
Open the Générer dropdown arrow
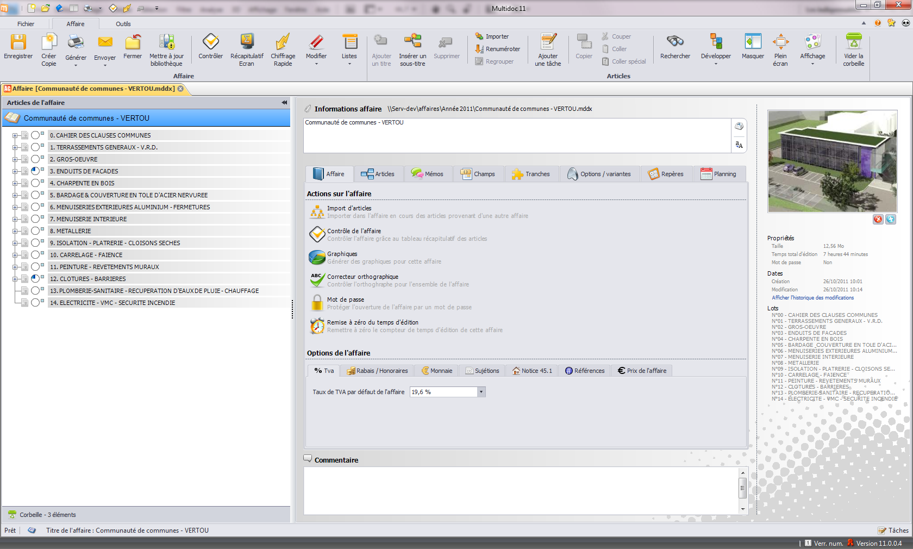point(76,65)
